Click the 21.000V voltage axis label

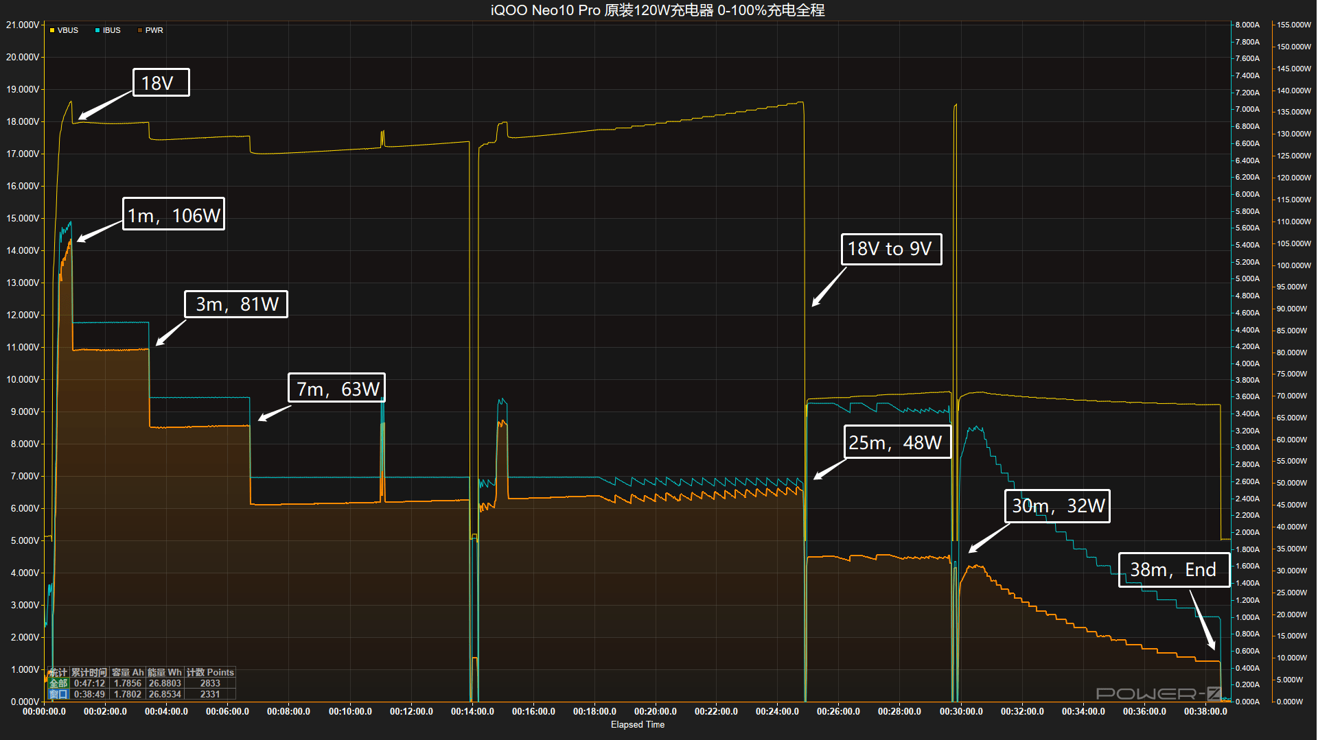(x=23, y=25)
